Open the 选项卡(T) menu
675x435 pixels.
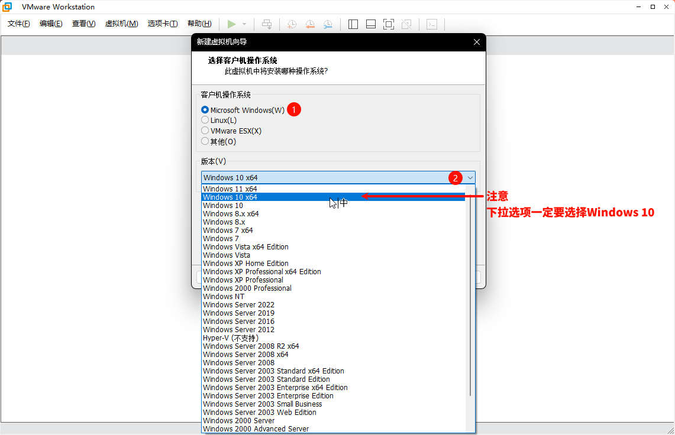pos(163,24)
